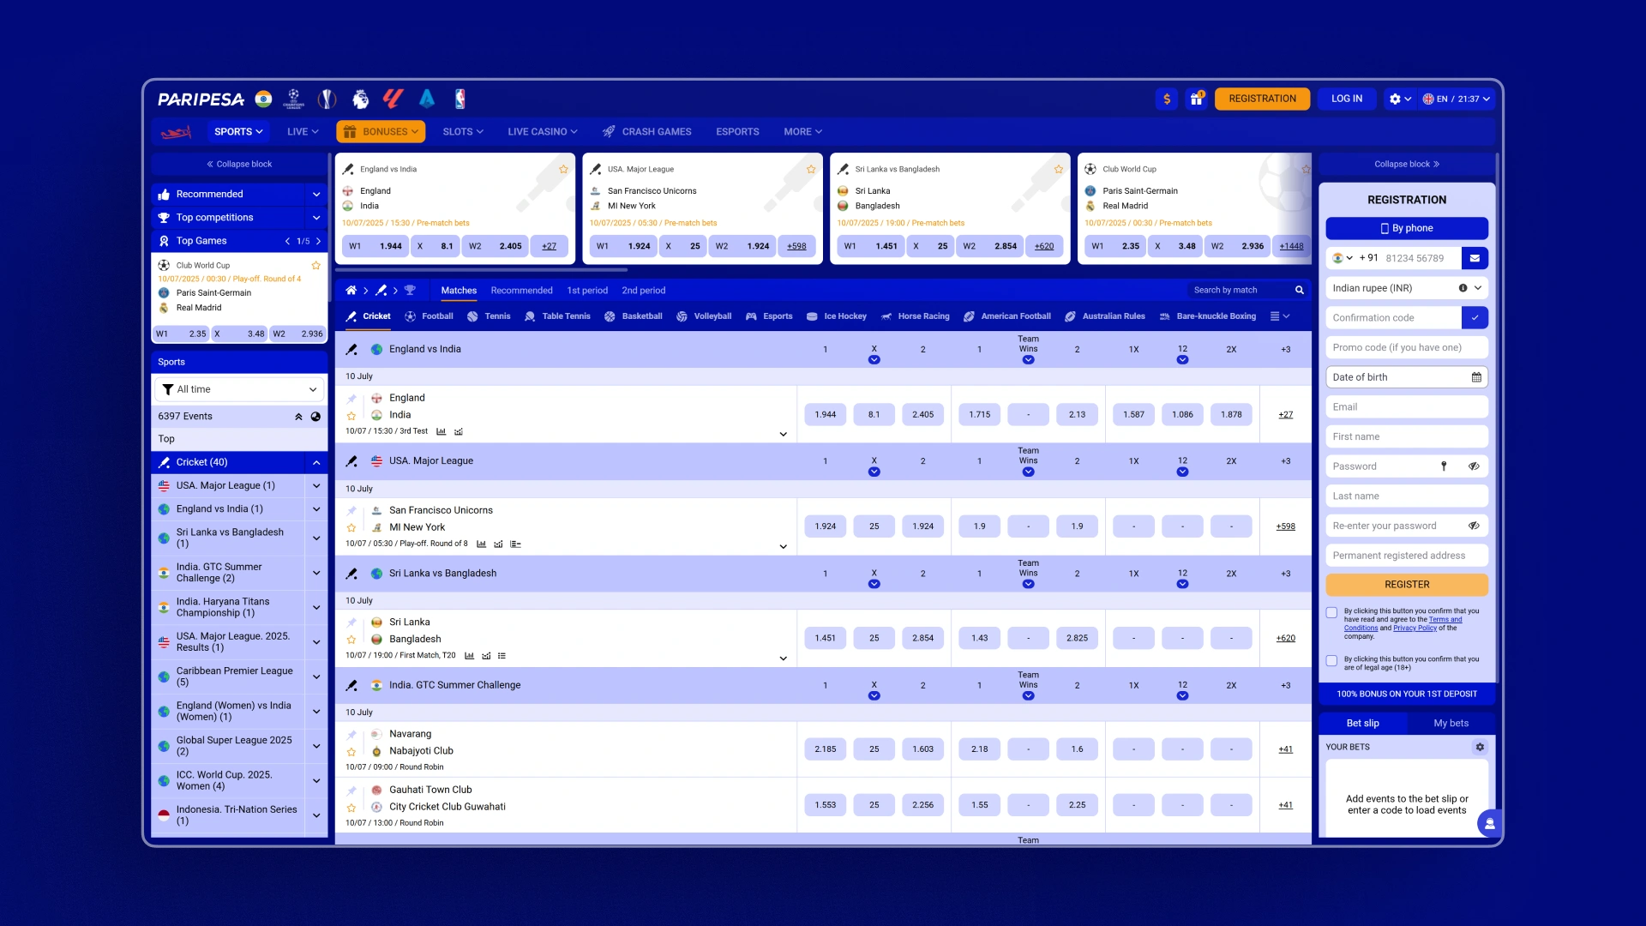Open the NBA shortcut icon
Viewport: 1646px width, 926px height.
coord(460,99)
